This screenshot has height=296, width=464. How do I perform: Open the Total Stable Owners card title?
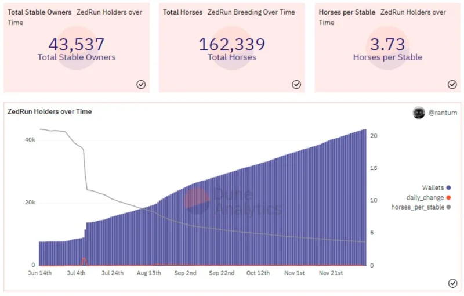(39, 12)
